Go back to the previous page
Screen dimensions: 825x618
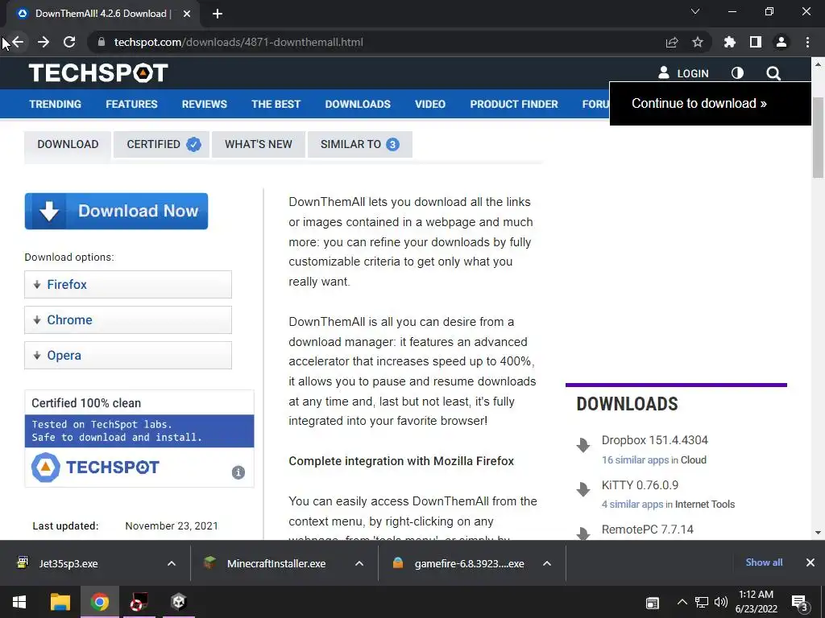click(x=18, y=42)
